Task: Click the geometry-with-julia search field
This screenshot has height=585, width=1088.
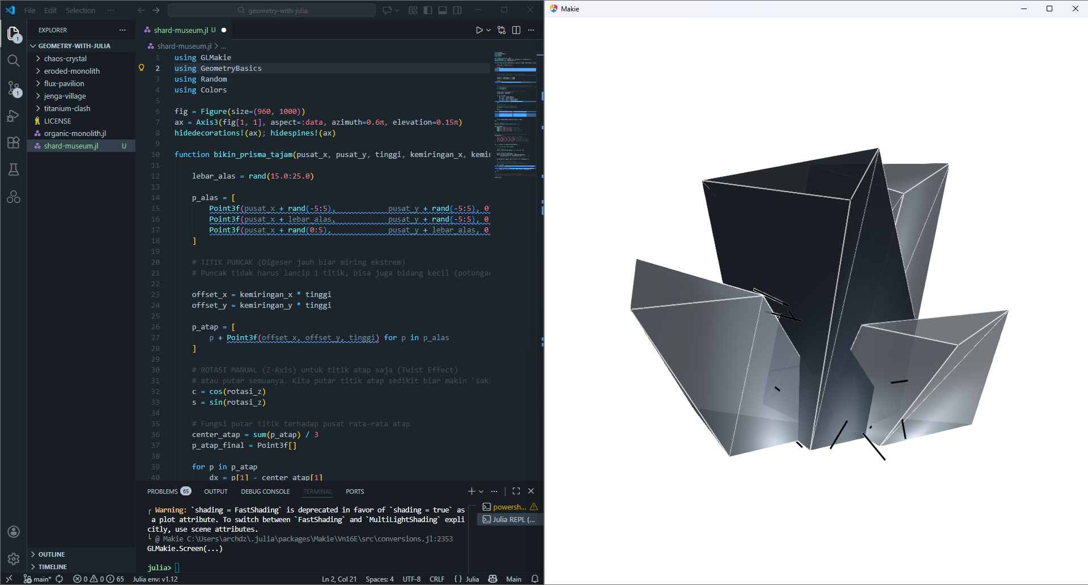Action: coord(272,10)
